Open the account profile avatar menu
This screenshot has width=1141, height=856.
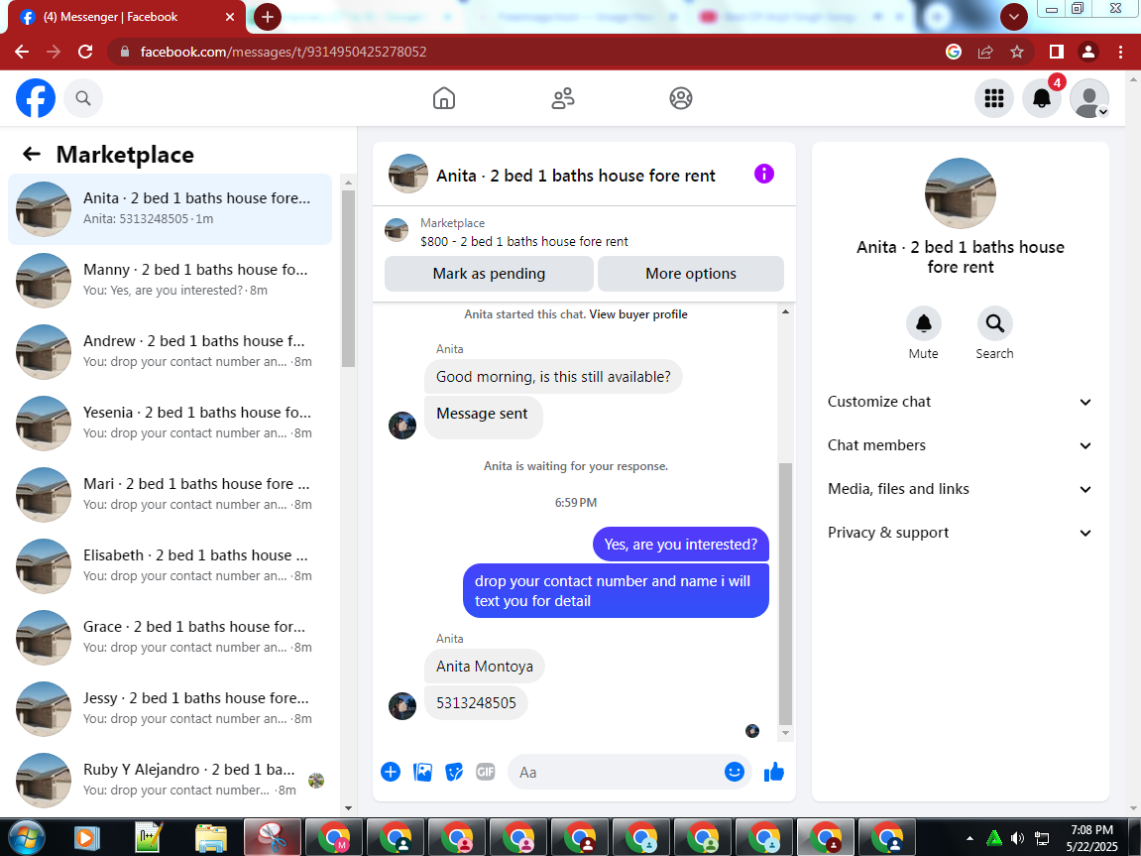pos(1089,98)
